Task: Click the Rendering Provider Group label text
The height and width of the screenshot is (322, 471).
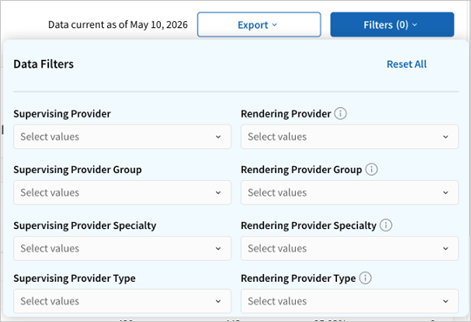Action: [301, 170]
